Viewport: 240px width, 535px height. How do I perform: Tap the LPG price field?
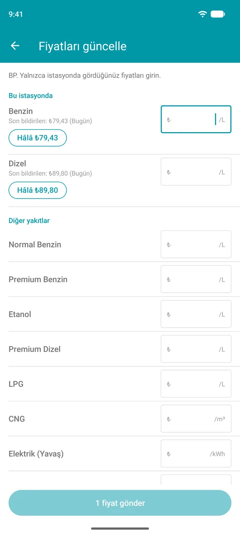(196, 384)
